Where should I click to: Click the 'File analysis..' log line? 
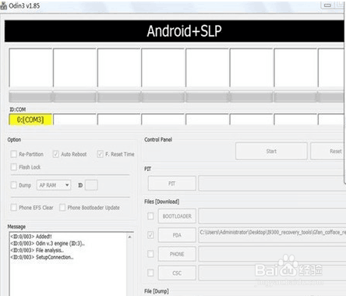(x=37, y=250)
